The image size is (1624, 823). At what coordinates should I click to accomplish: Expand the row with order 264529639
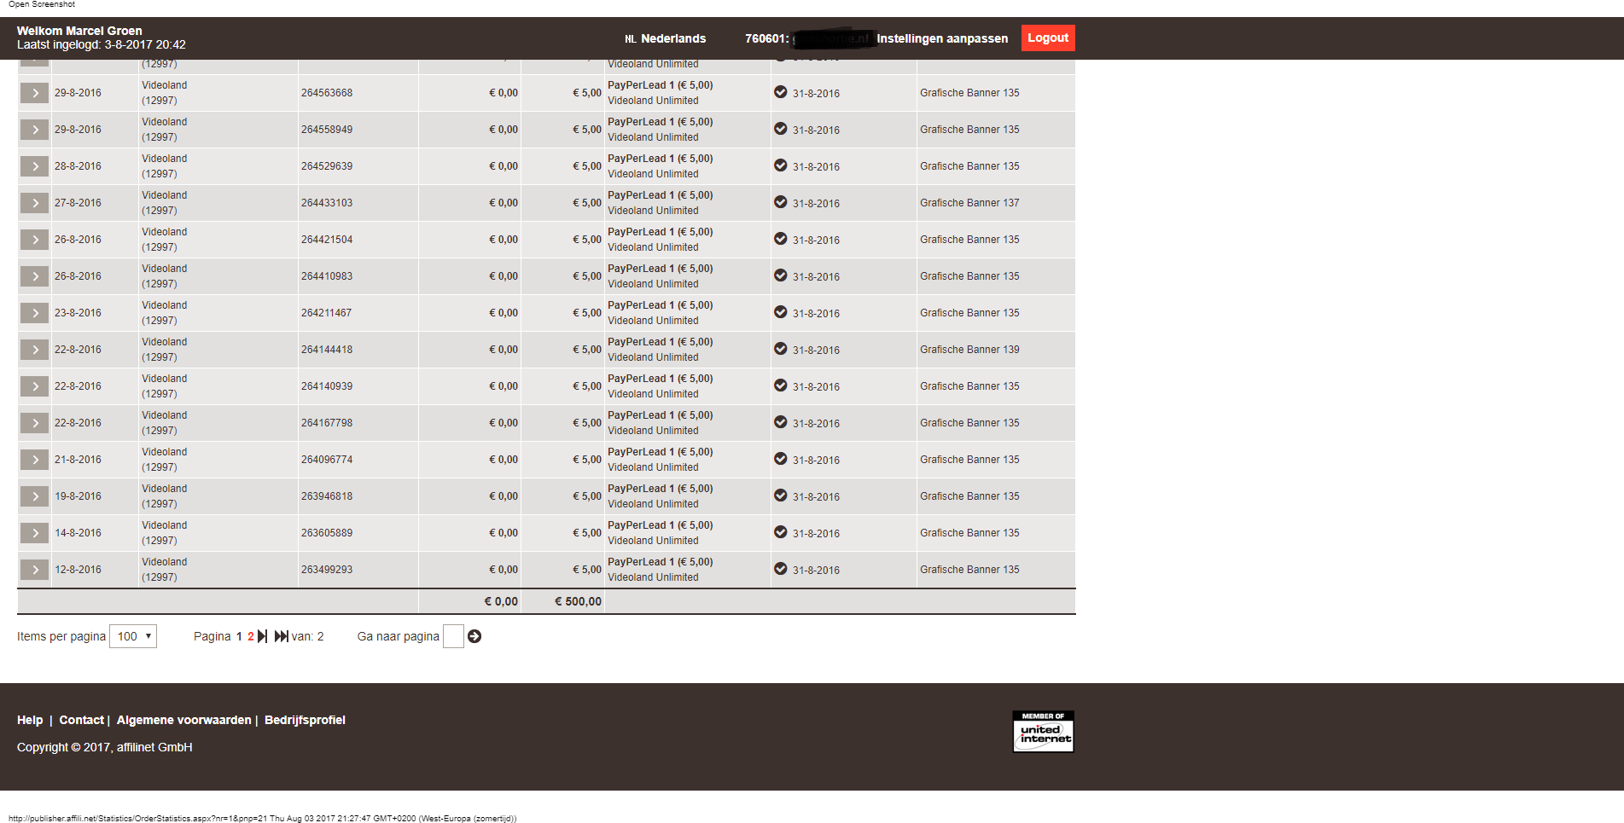[x=34, y=166]
